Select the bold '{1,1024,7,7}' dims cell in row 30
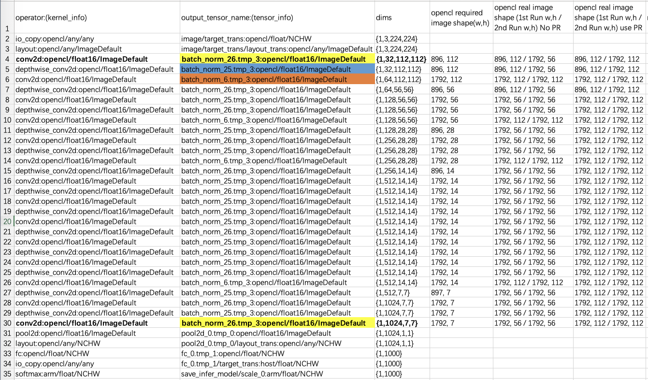Screen dimensions: 648x380 [402, 323]
